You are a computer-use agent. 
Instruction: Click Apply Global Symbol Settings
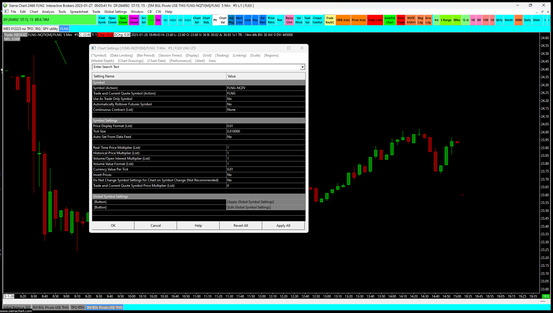point(250,202)
